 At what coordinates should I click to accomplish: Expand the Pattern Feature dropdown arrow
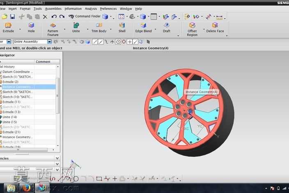pos(64,29)
